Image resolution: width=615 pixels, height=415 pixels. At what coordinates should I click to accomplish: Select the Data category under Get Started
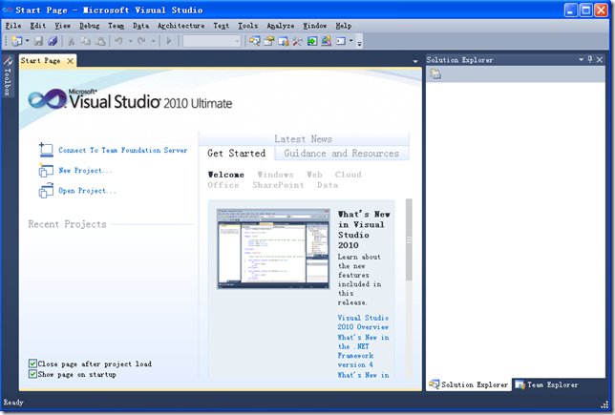(328, 185)
